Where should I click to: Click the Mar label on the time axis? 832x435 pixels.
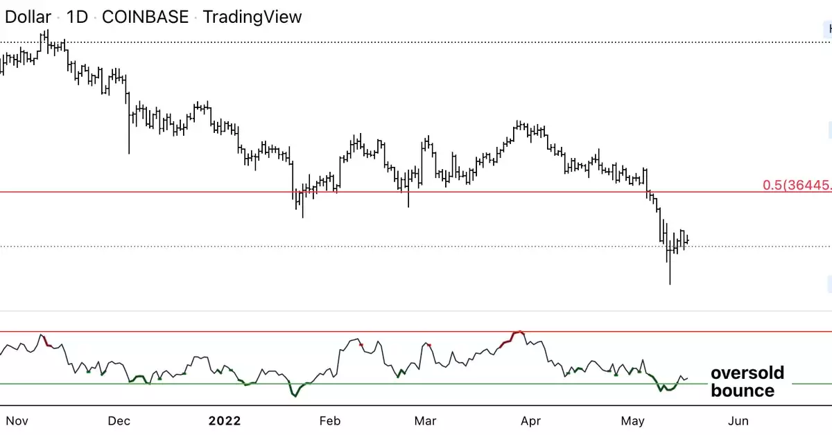(x=425, y=420)
